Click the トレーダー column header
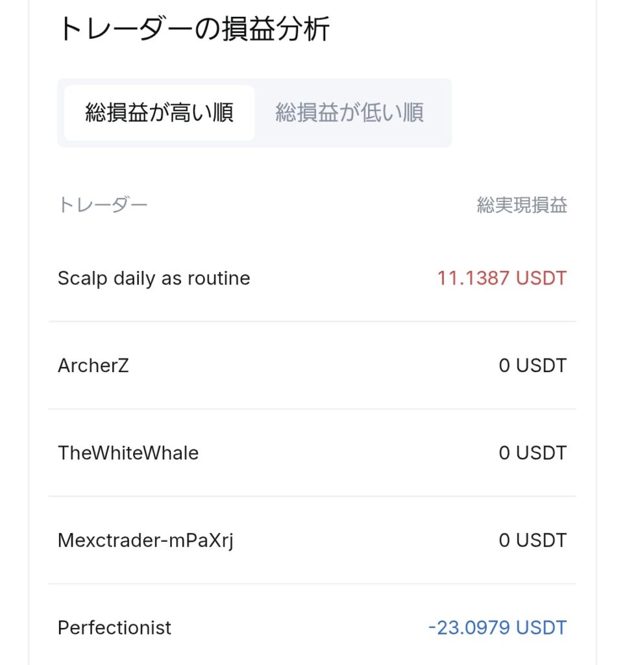 tap(103, 206)
